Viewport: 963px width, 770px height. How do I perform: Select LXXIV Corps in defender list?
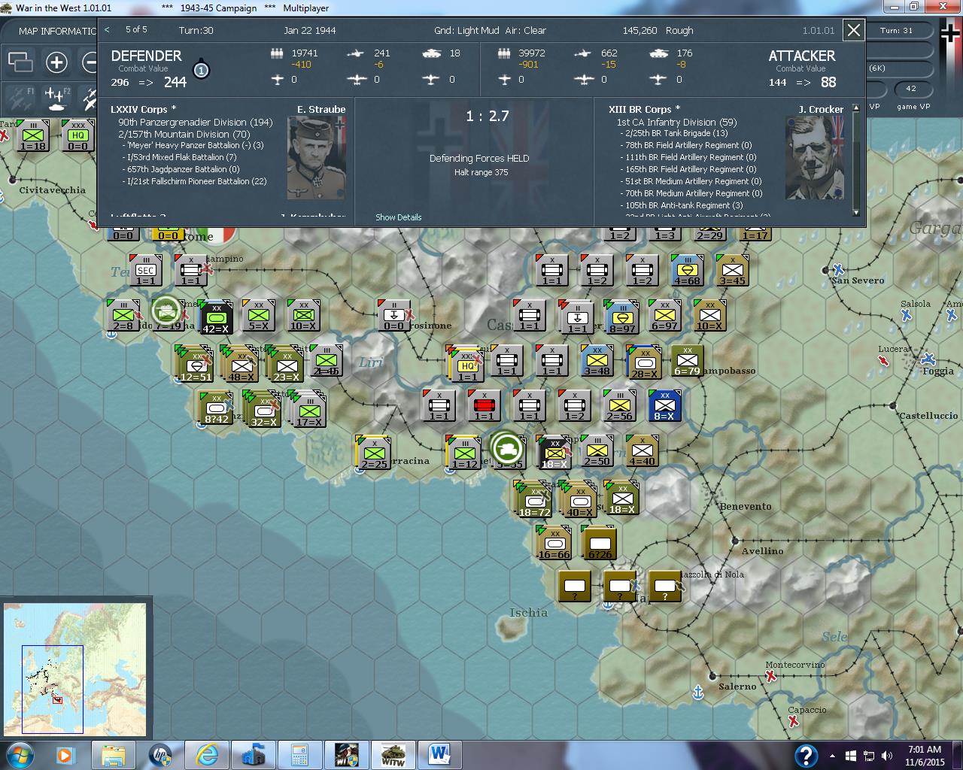pos(143,110)
